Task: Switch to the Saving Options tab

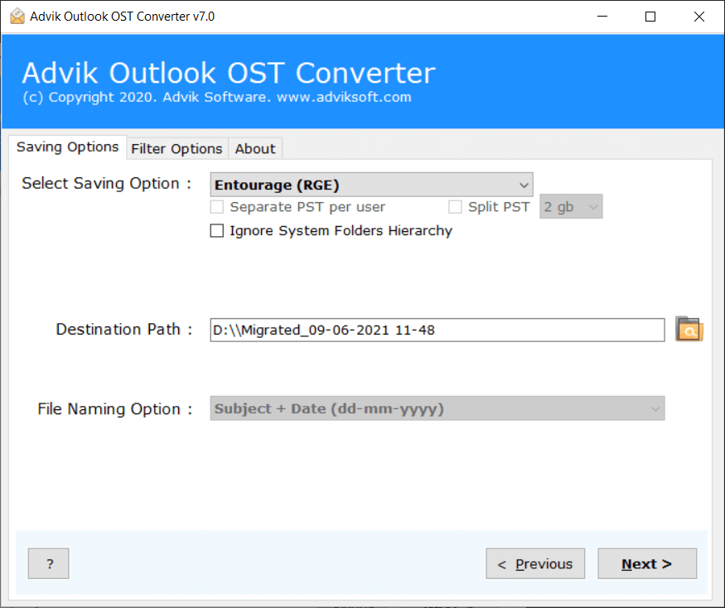Action: [67, 147]
